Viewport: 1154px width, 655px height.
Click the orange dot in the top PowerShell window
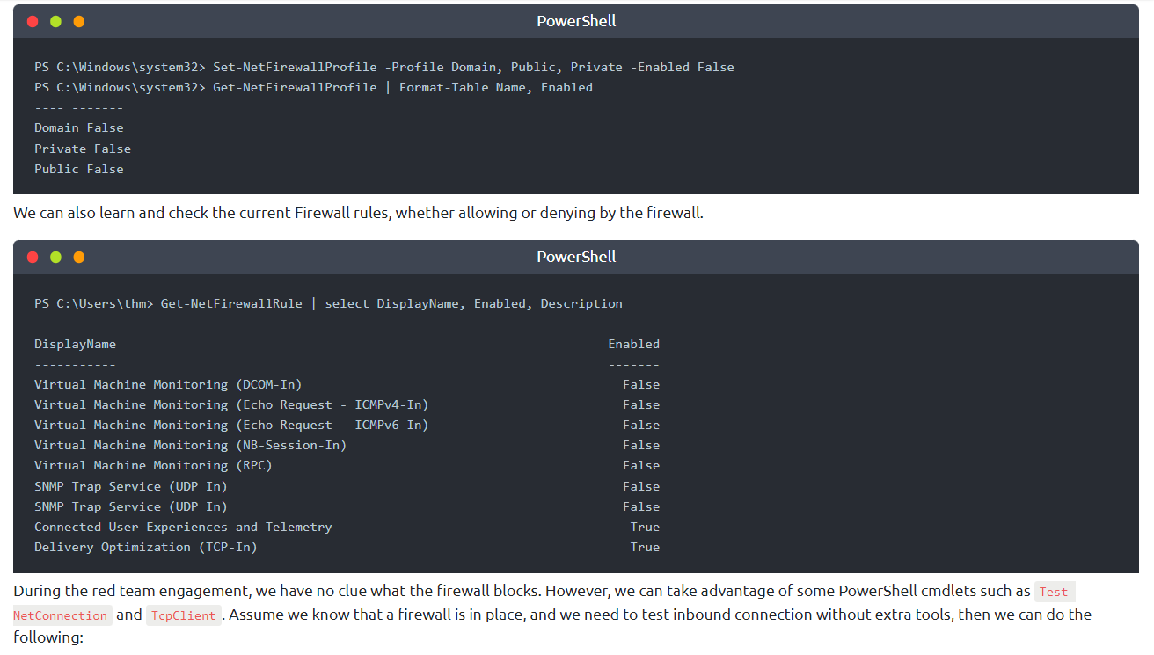tap(79, 21)
